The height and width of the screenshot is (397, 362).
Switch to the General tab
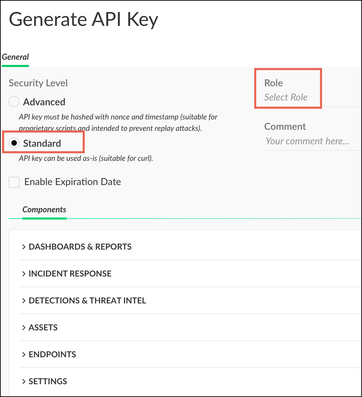click(x=15, y=57)
